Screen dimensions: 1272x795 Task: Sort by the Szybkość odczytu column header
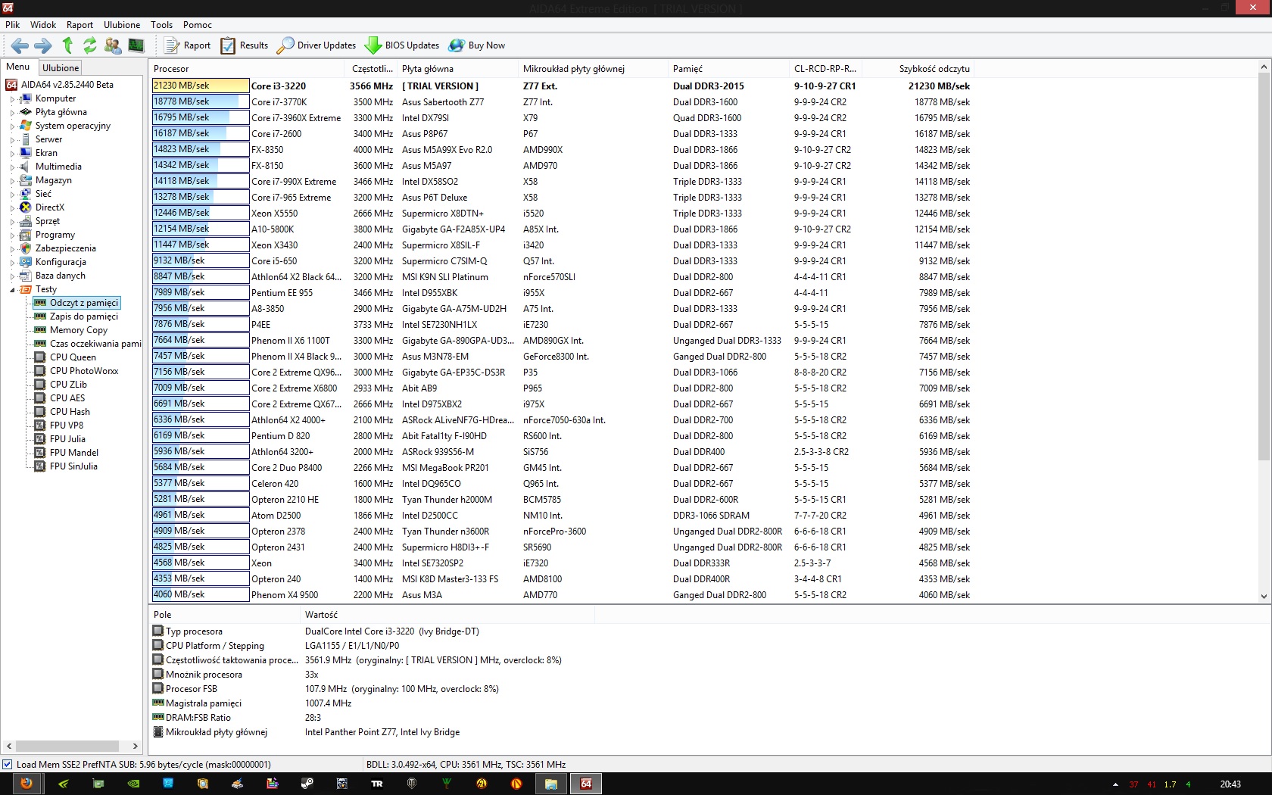point(918,69)
